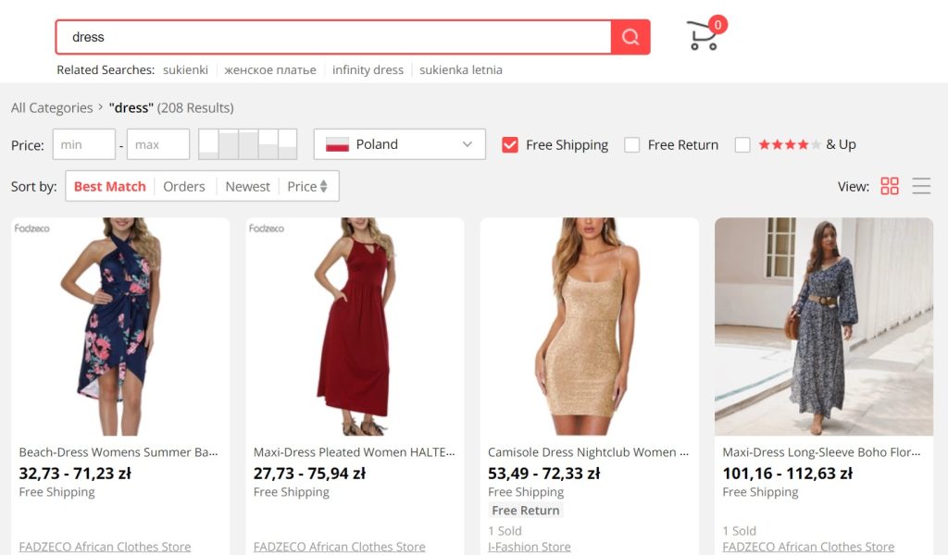
Task: Click the 'Free Return' tag on Camisole Dress
Action: pyautogui.click(x=526, y=511)
